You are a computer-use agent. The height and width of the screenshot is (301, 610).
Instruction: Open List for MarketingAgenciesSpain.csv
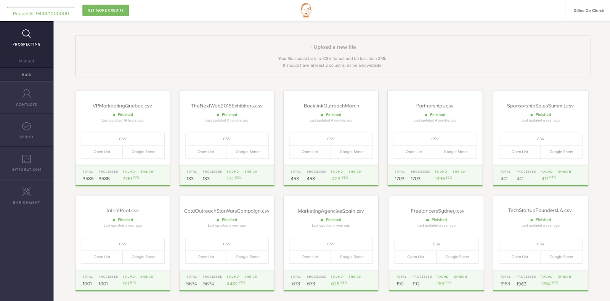(x=310, y=257)
